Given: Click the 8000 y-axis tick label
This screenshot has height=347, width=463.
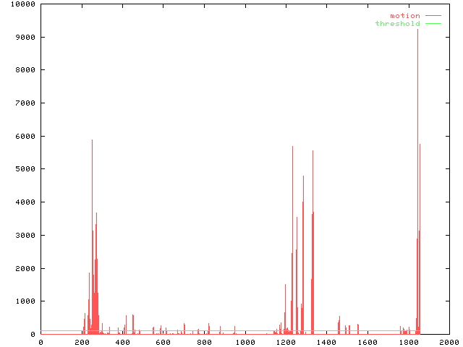Looking at the screenshot, I should point(25,70).
